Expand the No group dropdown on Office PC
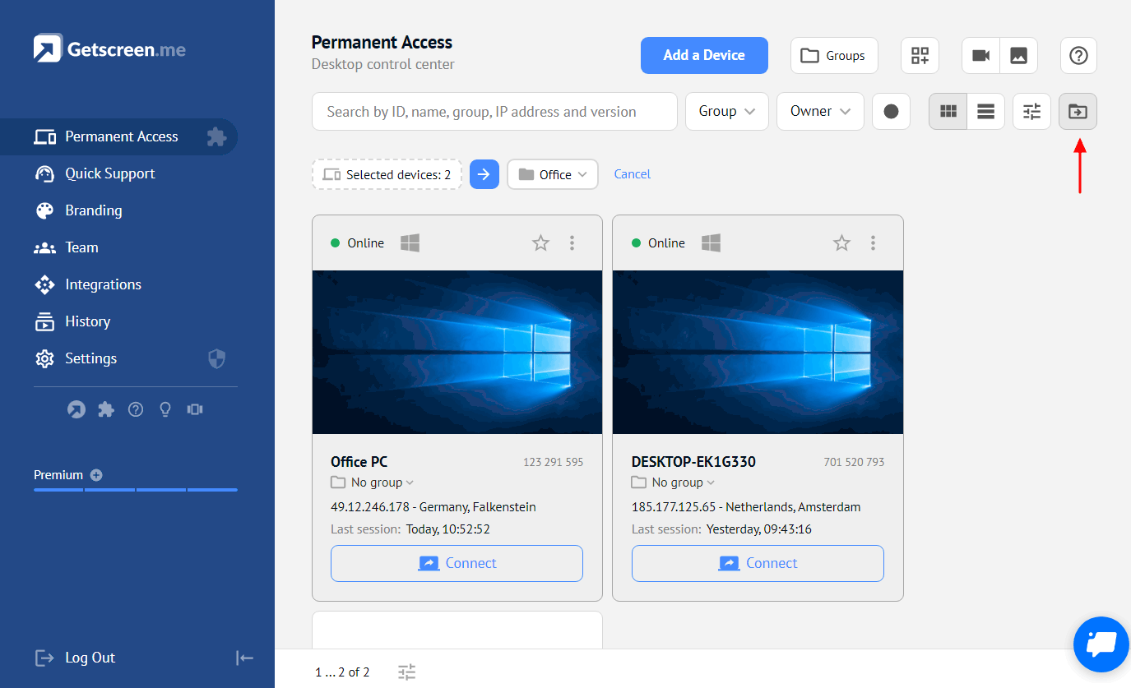 click(373, 483)
